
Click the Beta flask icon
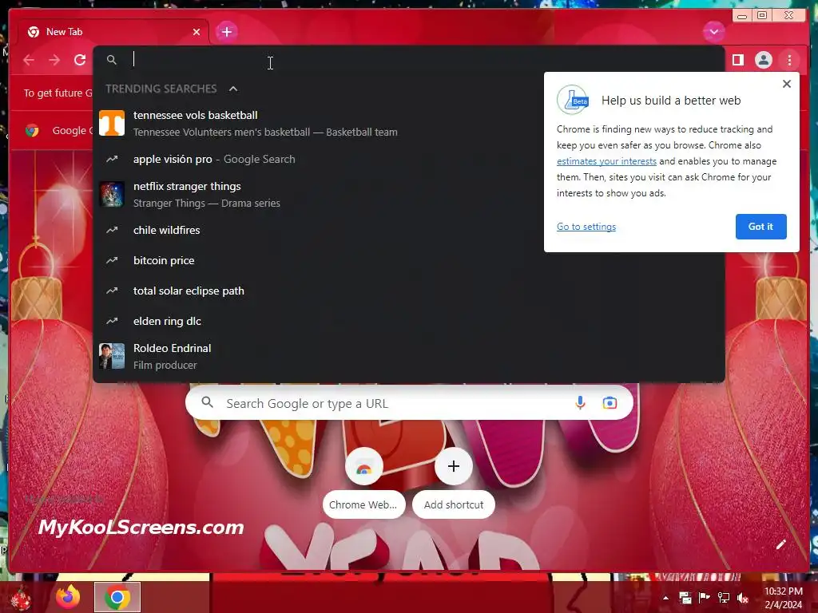(573, 100)
